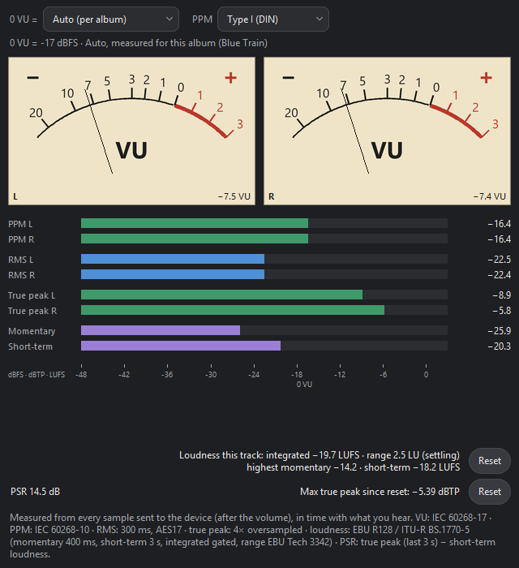Click the right channel VU meter
The height and width of the screenshot is (568, 519).
coord(388,131)
